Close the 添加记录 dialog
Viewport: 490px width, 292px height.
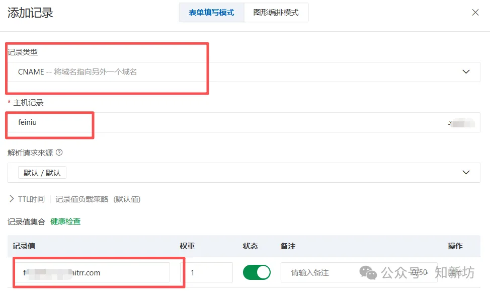(476, 12)
